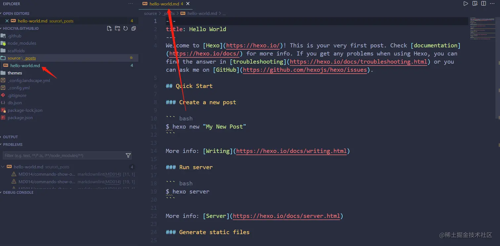Click the New Folder icon in Explorer
Screen dimensions: 500x246
pos(117,29)
